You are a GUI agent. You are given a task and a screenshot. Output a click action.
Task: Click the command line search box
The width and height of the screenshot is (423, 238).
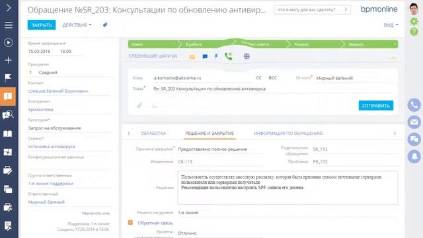(312, 10)
